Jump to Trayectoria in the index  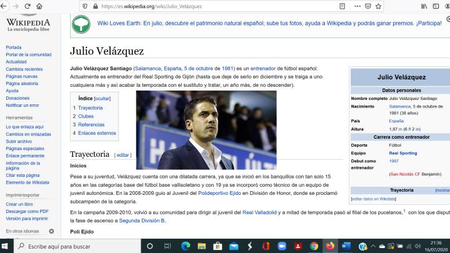pyautogui.click(x=90, y=108)
